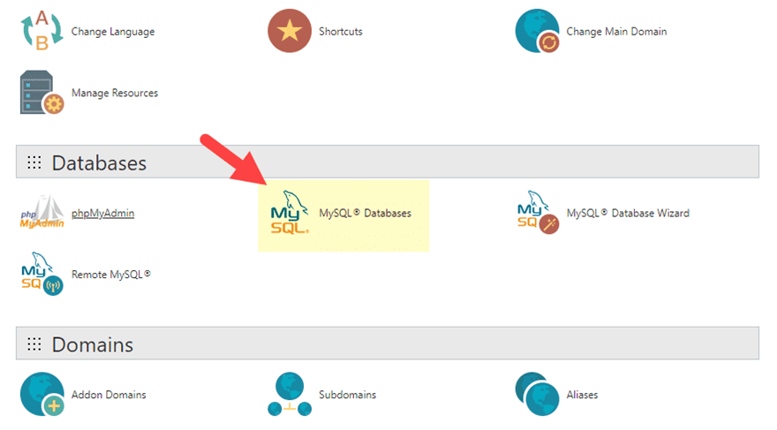Click the grip handle beside Domains title
Screen dimensions: 777x430
34,344
